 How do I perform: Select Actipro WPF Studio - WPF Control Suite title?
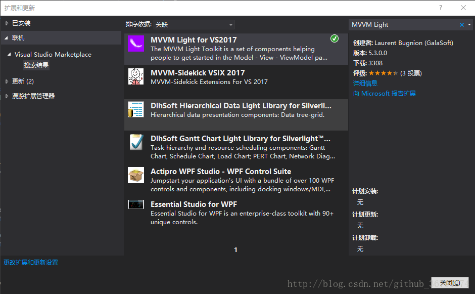(x=221, y=172)
